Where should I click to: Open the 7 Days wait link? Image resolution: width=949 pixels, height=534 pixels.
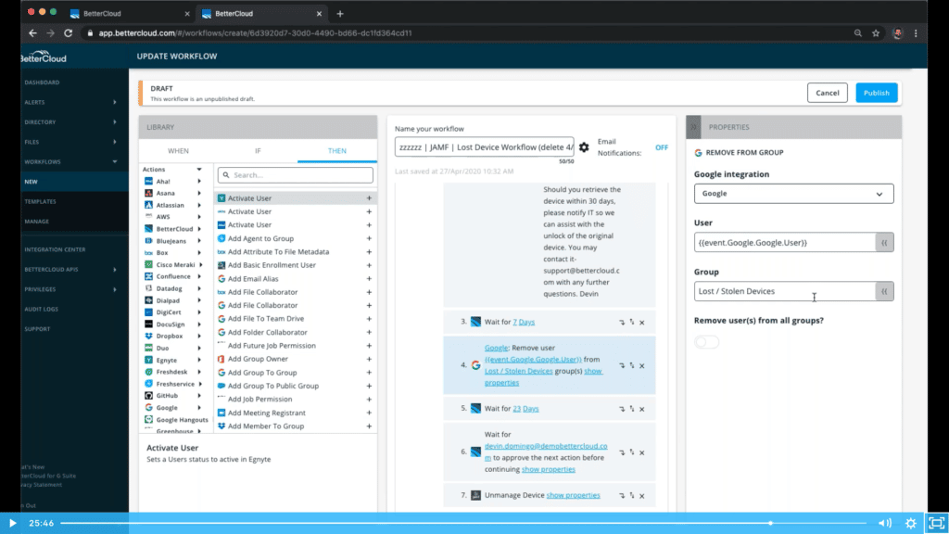coord(524,322)
